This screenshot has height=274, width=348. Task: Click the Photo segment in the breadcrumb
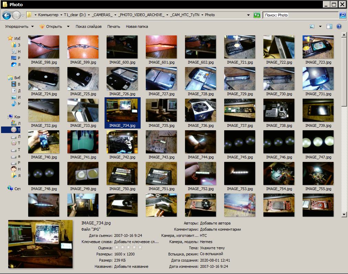pos(210,15)
